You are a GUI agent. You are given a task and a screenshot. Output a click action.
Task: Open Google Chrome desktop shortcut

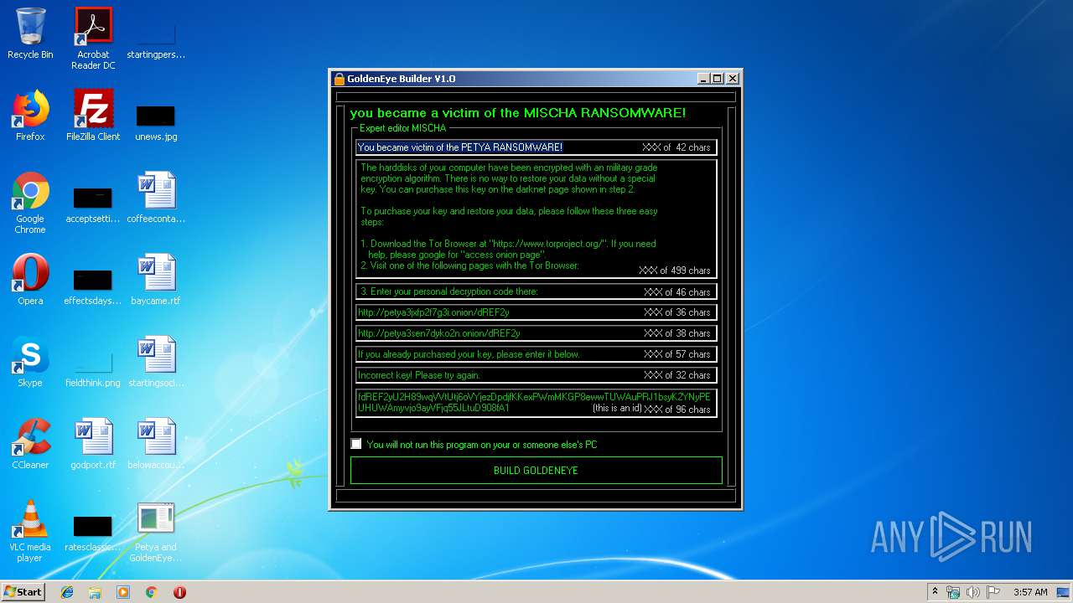(30, 203)
